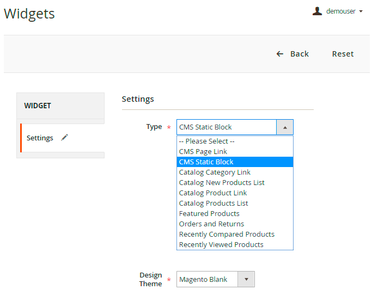The image size is (372, 302).
Task: Choose Catalog New Products List option
Action: (235, 182)
